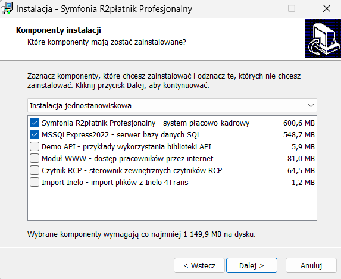Click the computer setup image in header
This screenshot has width=341, height=279.
323,39
